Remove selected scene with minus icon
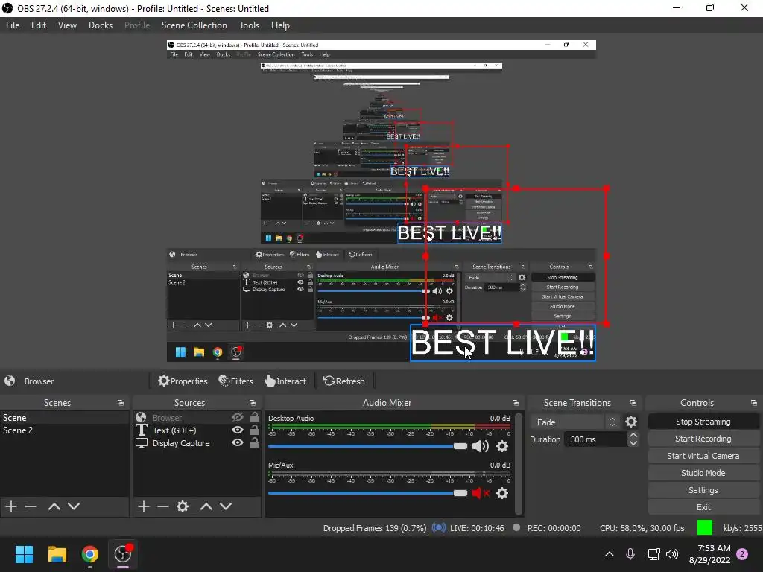 (31, 506)
